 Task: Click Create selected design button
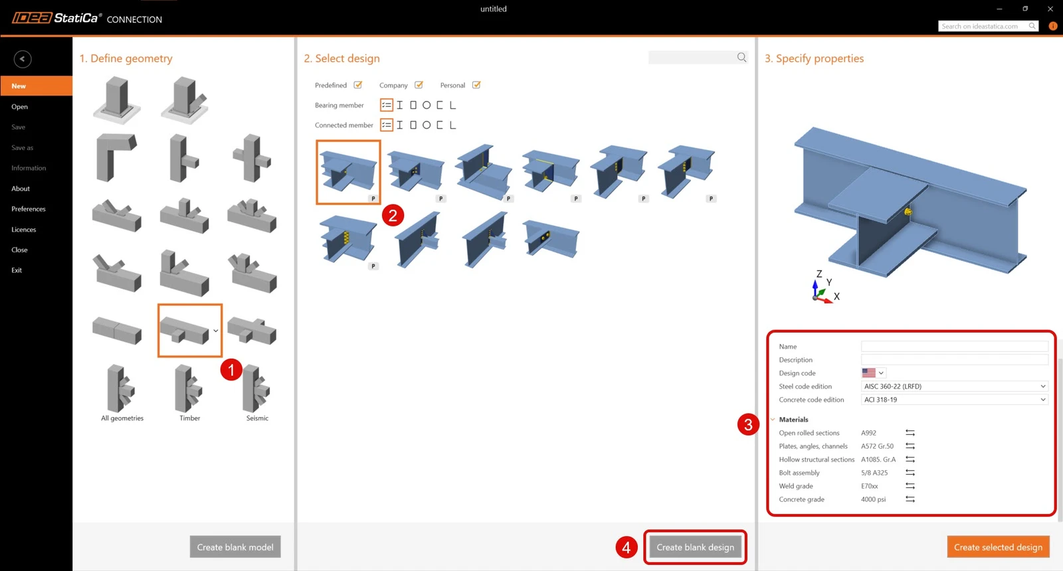point(998,547)
